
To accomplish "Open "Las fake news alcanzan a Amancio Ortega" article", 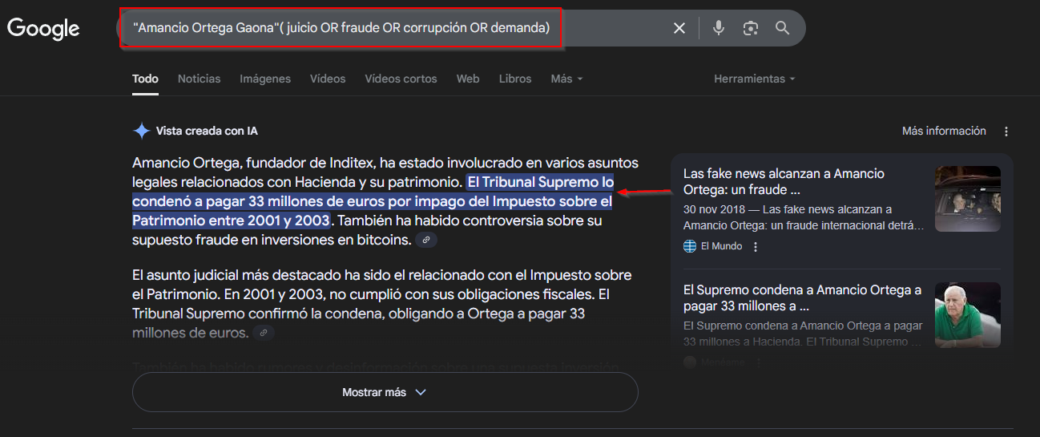I will (784, 181).
